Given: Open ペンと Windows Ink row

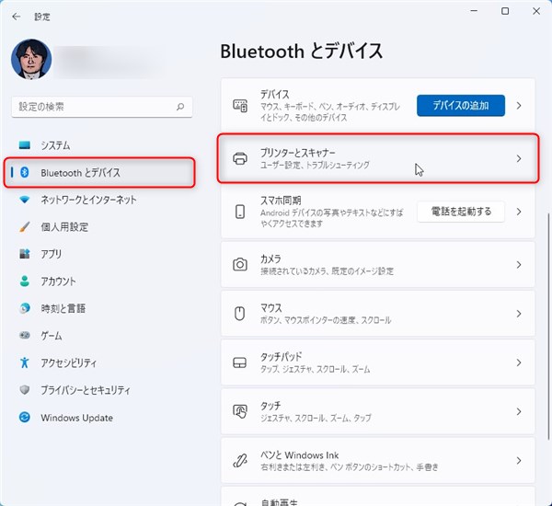Looking at the screenshot, I should (378, 460).
